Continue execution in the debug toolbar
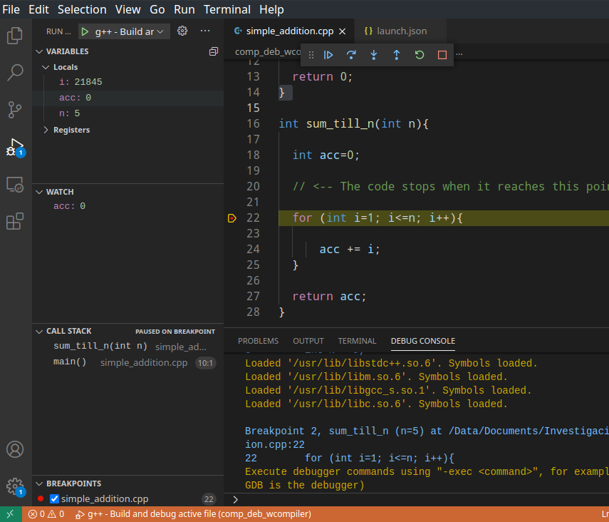Viewport: 609px width, 522px height. [x=328, y=55]
